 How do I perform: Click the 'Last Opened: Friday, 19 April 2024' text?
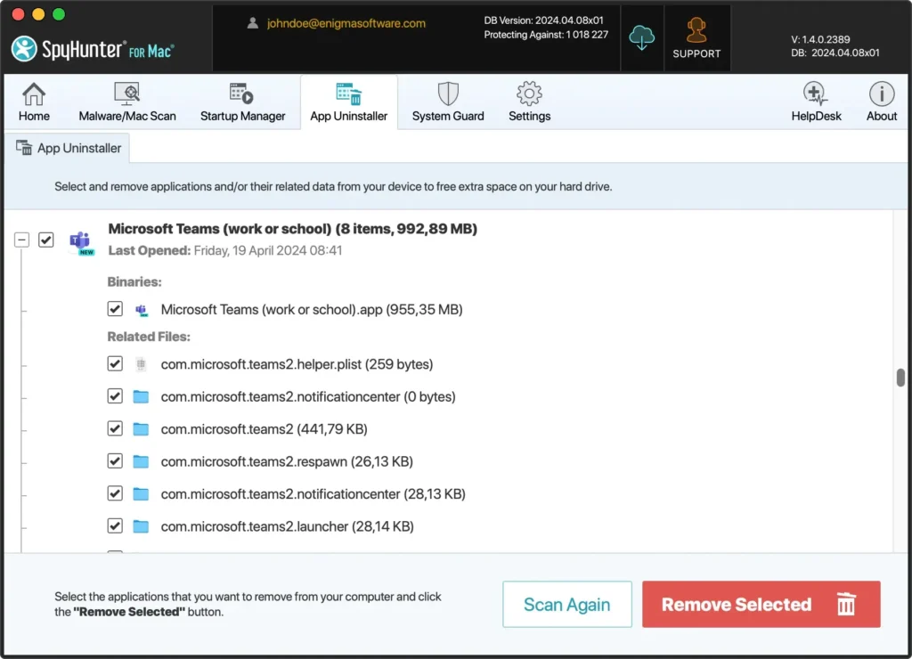[x=225, y=251]
